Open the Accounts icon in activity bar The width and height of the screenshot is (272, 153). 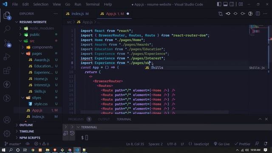pos(7,120)
